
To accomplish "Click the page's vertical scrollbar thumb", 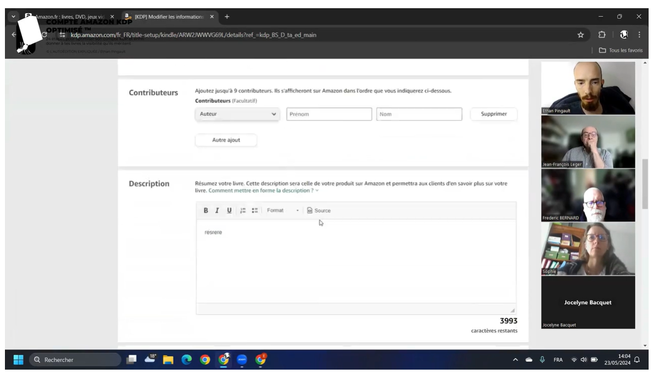I will coord(645,183).
